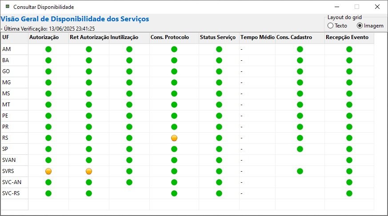Click the application icon in the title bar
Image resolution: width=388 pixels, height=216 pixels.
click(8, 7)
